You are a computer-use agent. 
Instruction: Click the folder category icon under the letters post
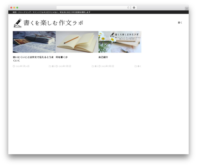tap(50, 66)
